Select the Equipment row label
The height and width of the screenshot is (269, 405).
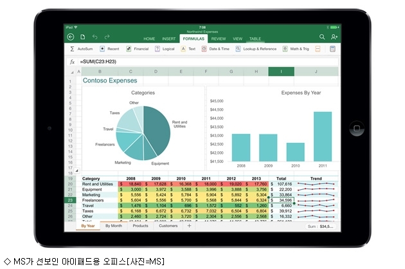[x=92, y=189]
